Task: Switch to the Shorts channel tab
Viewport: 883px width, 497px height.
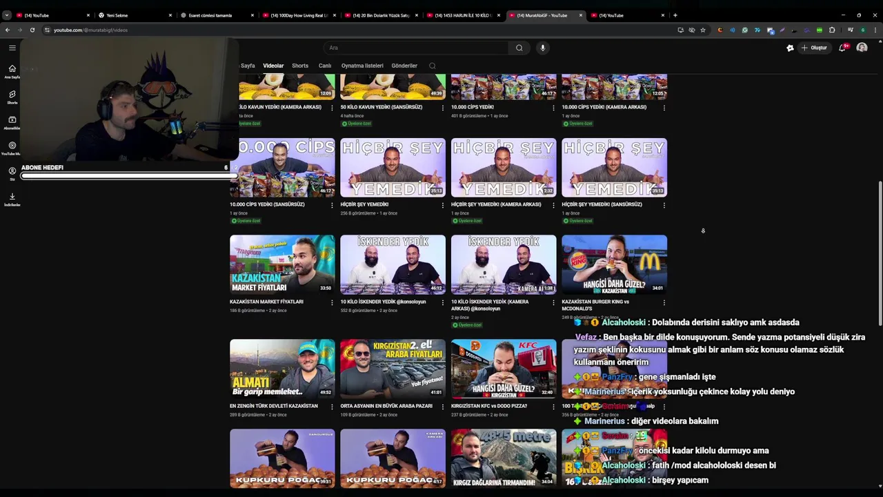Action: click(x=300, y=66)
